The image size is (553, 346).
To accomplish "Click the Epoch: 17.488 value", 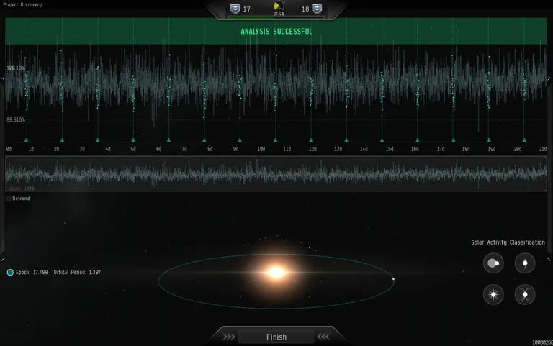I will [32, 272].
